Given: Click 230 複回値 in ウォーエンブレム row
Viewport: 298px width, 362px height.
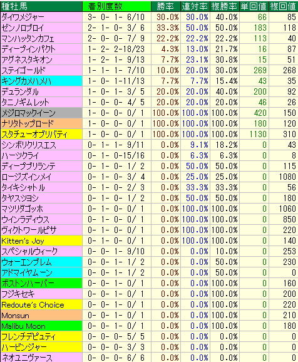Looking at the screenshot, I should [290, 262].
